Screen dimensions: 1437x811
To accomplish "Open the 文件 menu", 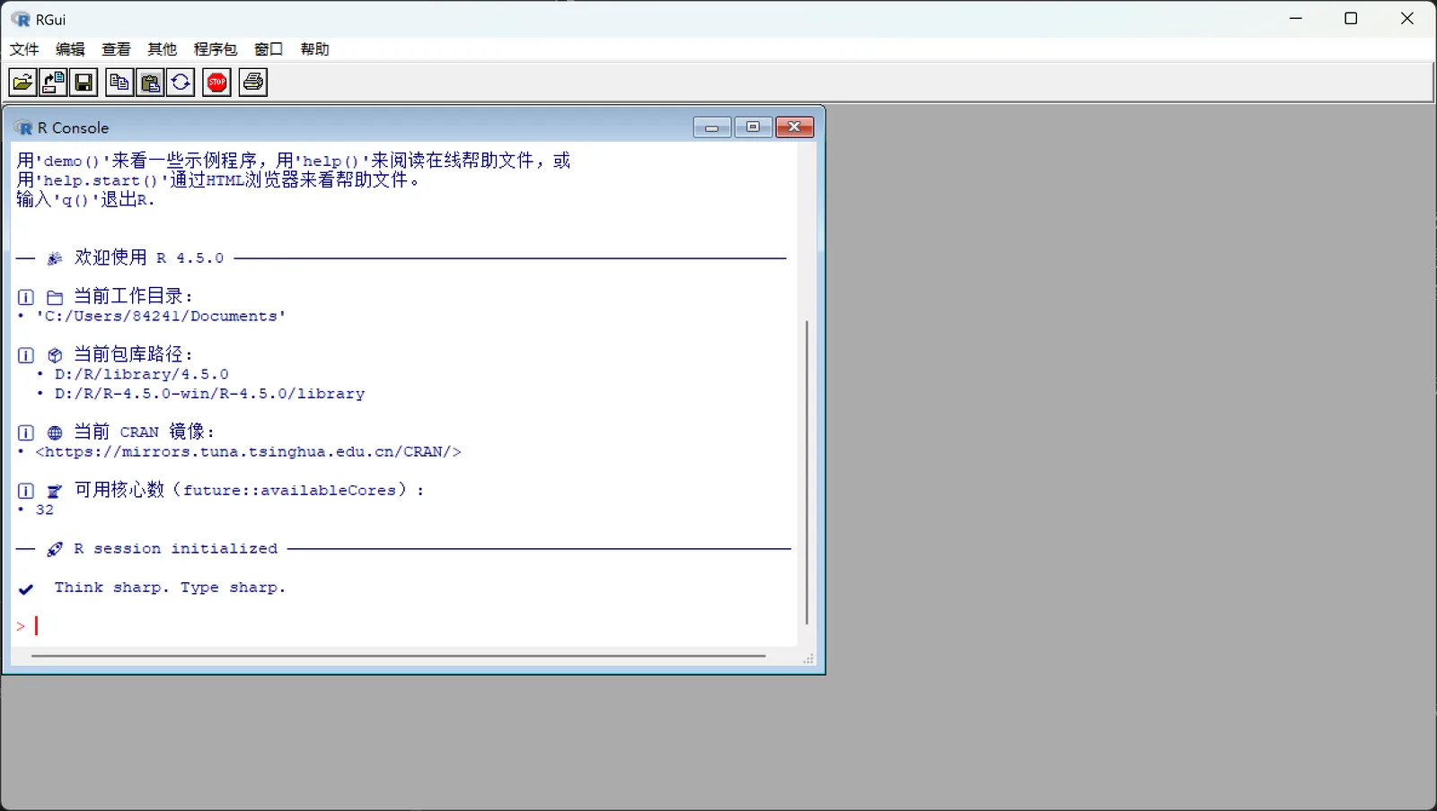I will point(24,49).
